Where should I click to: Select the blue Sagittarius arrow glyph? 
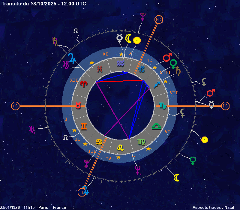[x=157, y=85]
